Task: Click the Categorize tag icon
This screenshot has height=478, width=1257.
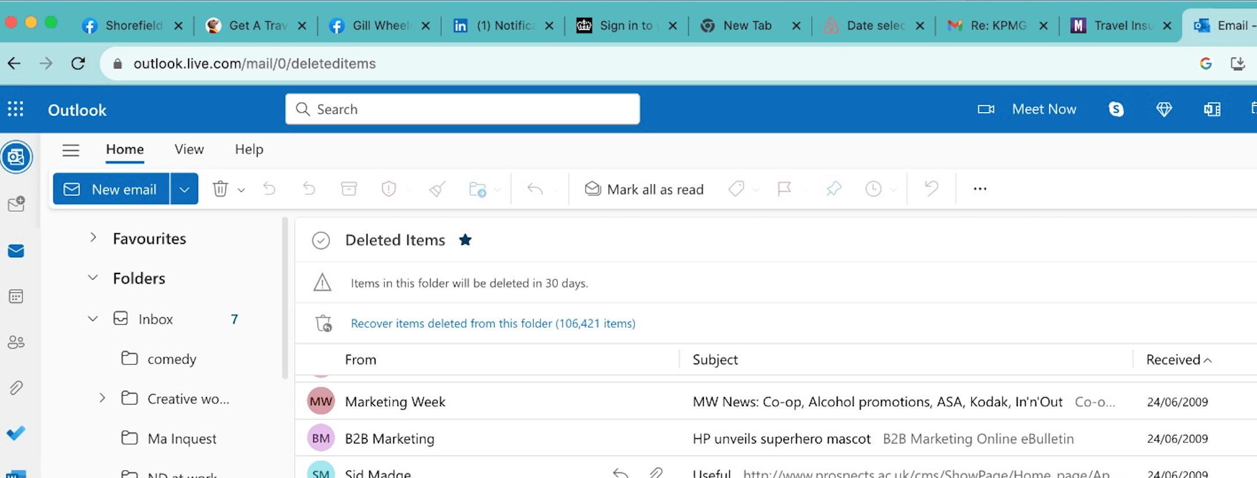Action: pos(737,188)
